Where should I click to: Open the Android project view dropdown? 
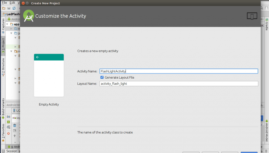(x=14, y=19)
